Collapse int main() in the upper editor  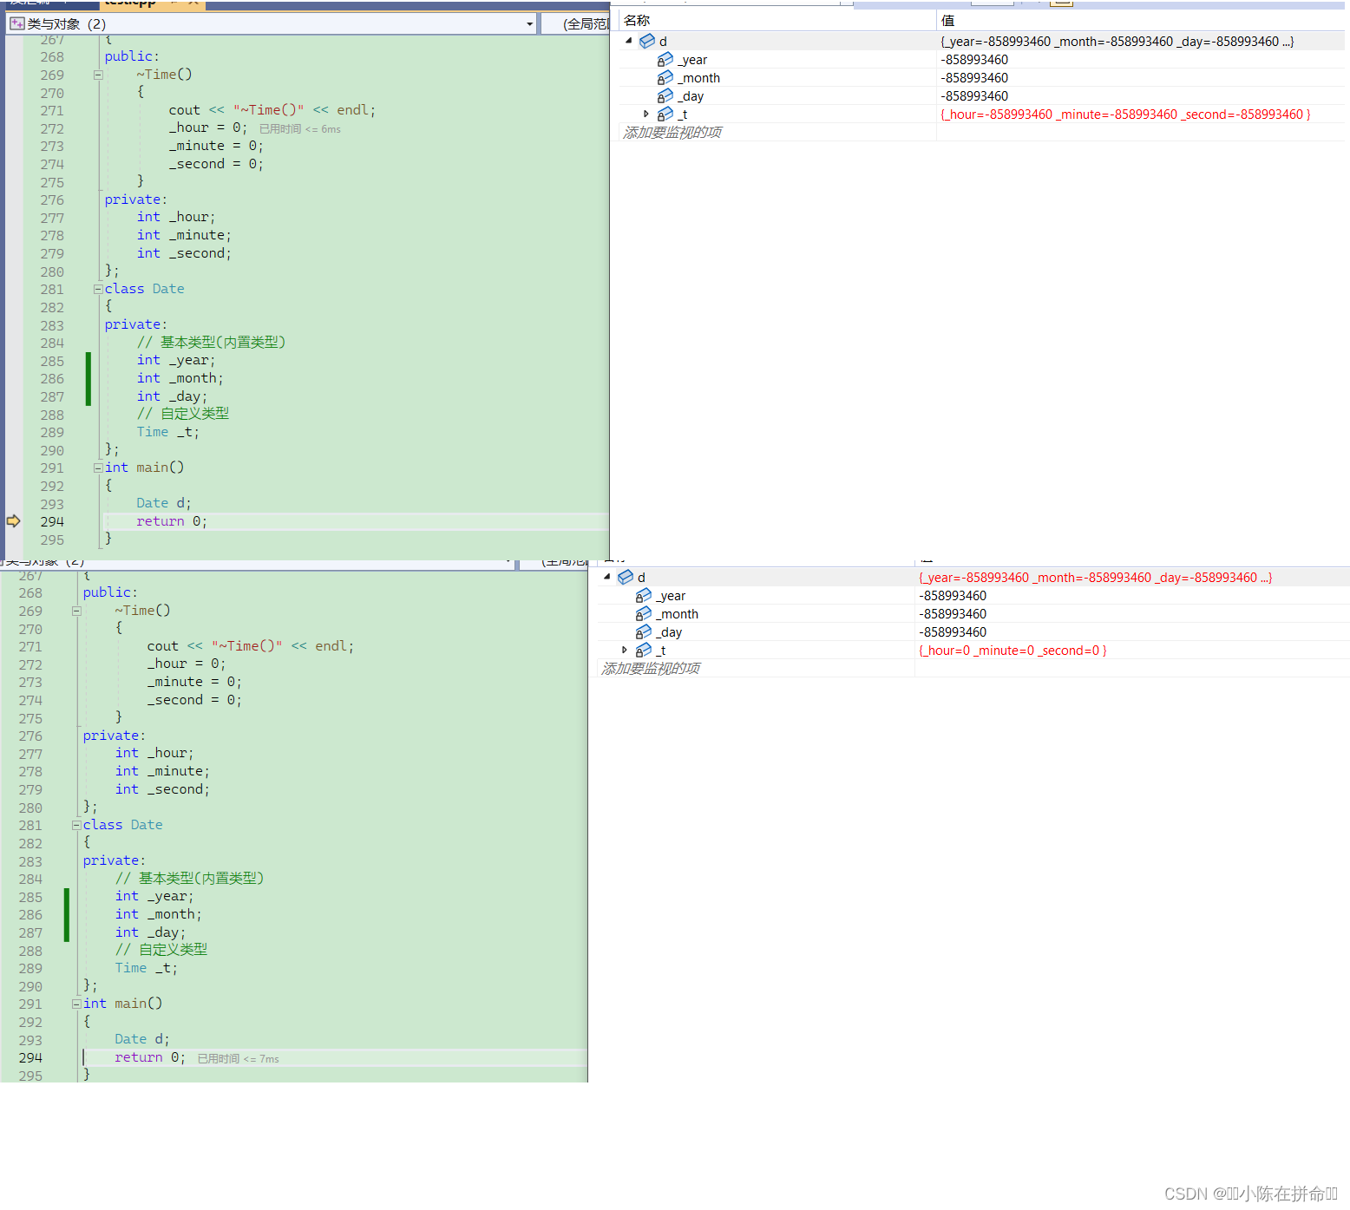(x=98, y=468)
